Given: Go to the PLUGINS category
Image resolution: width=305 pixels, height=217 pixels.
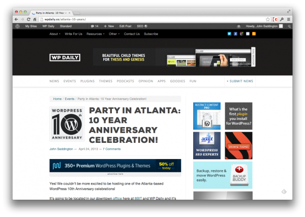Looking at the screenshot, I should tap(87, 81).
